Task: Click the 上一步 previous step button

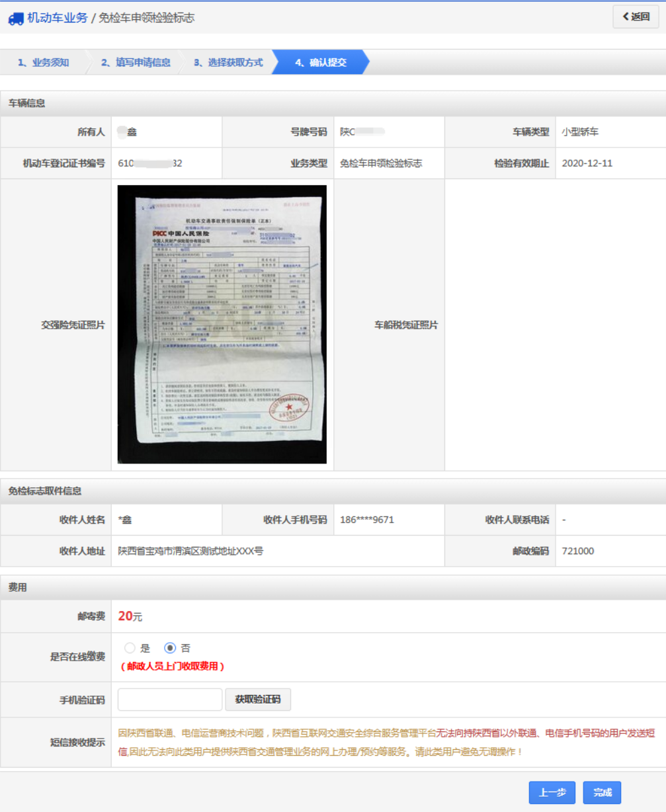Action: (552, 792)
